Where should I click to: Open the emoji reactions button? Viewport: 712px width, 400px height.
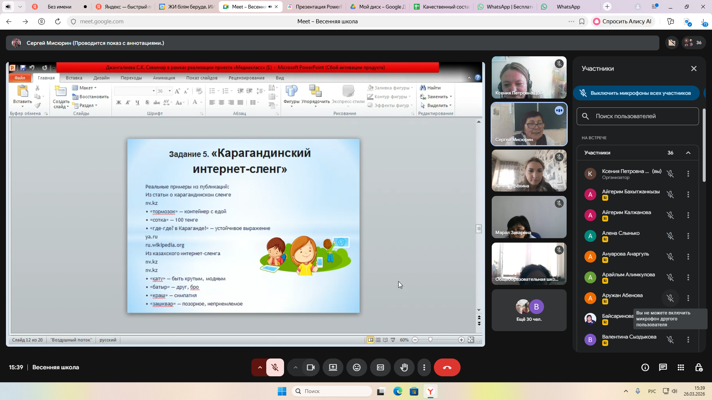coord(356,367)
